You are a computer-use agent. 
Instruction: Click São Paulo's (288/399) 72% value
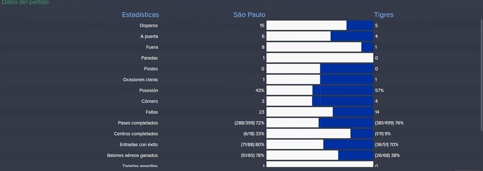point(250,123)
